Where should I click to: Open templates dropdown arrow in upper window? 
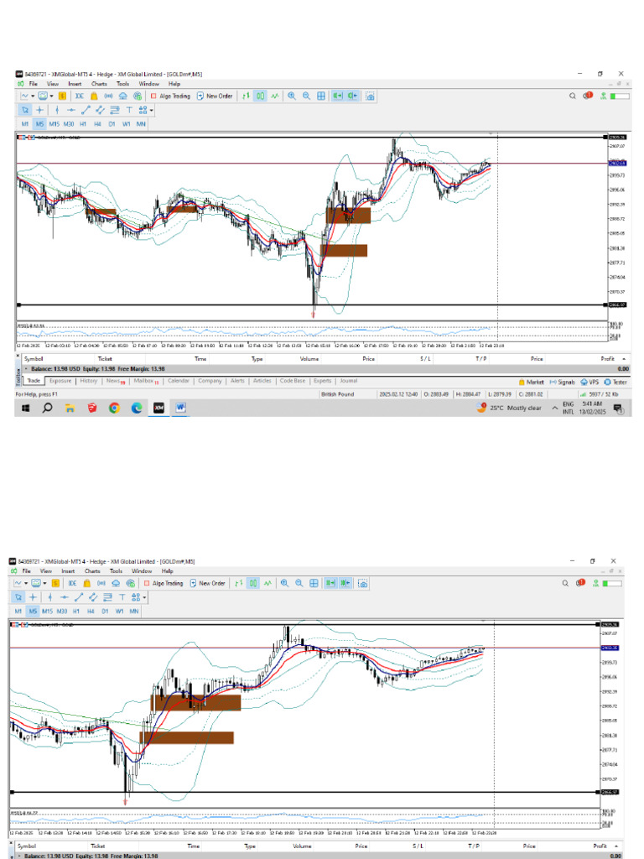click(x=51, y=96)
